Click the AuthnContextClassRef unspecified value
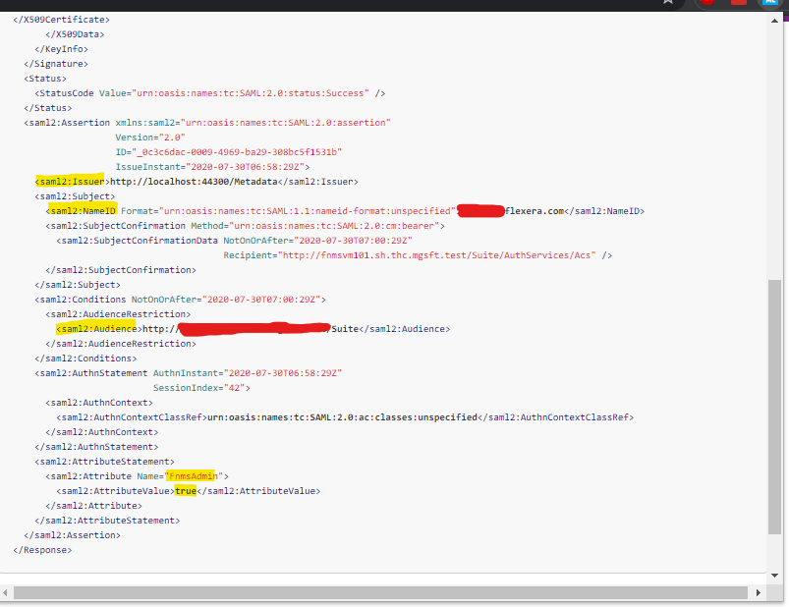The image size is (789, 607). [341, 416]
